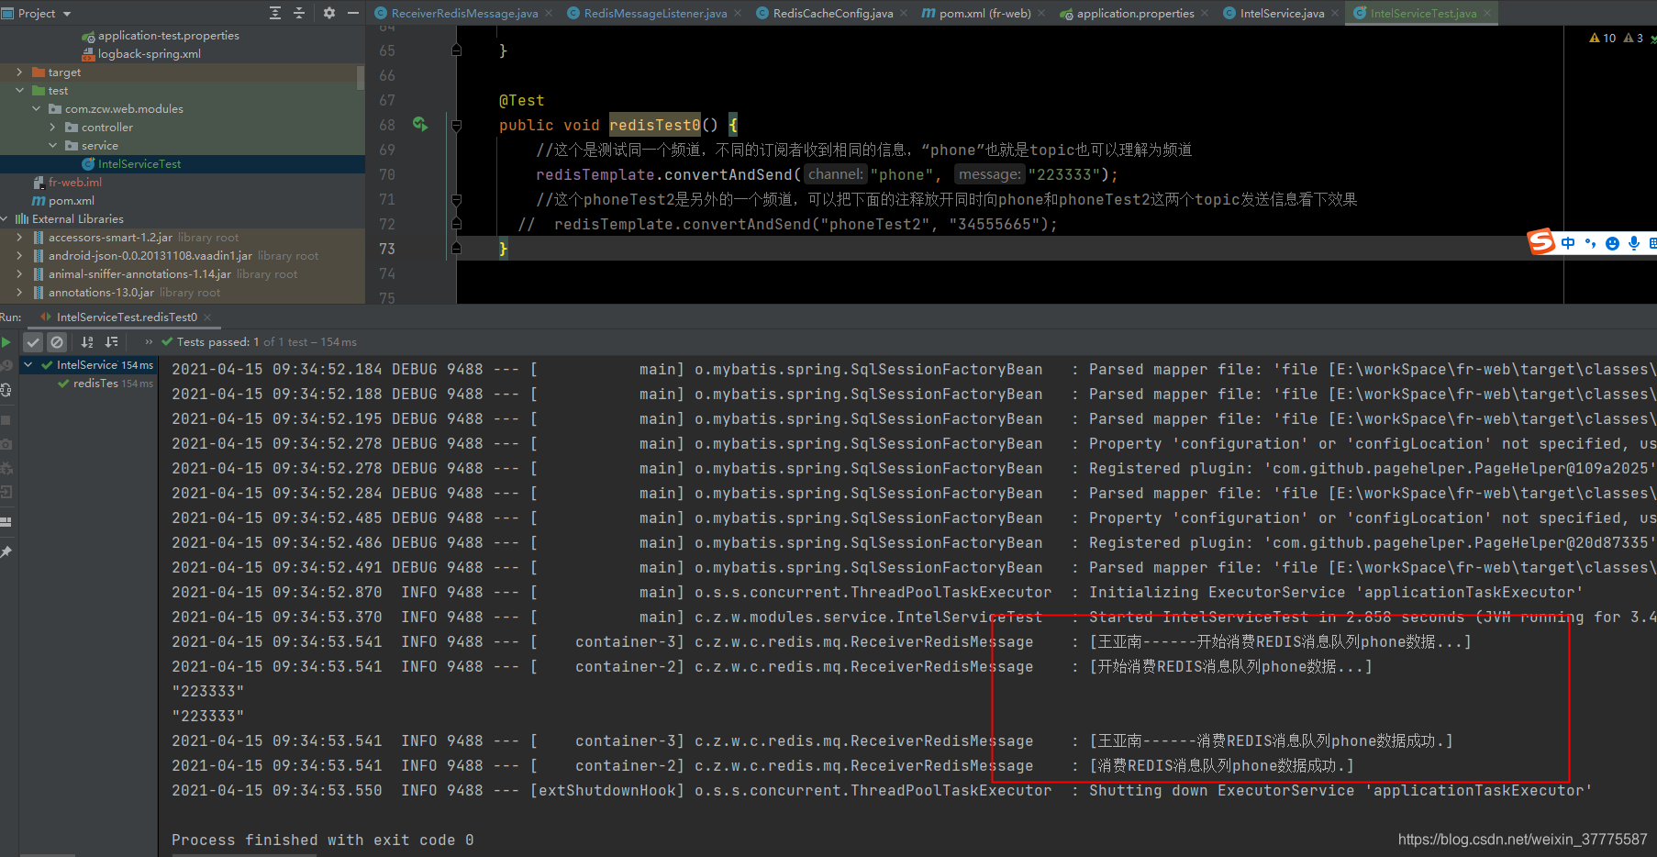Open Sogou emoji face icon
The image size is (1657, 857).
coord(1612,243)
